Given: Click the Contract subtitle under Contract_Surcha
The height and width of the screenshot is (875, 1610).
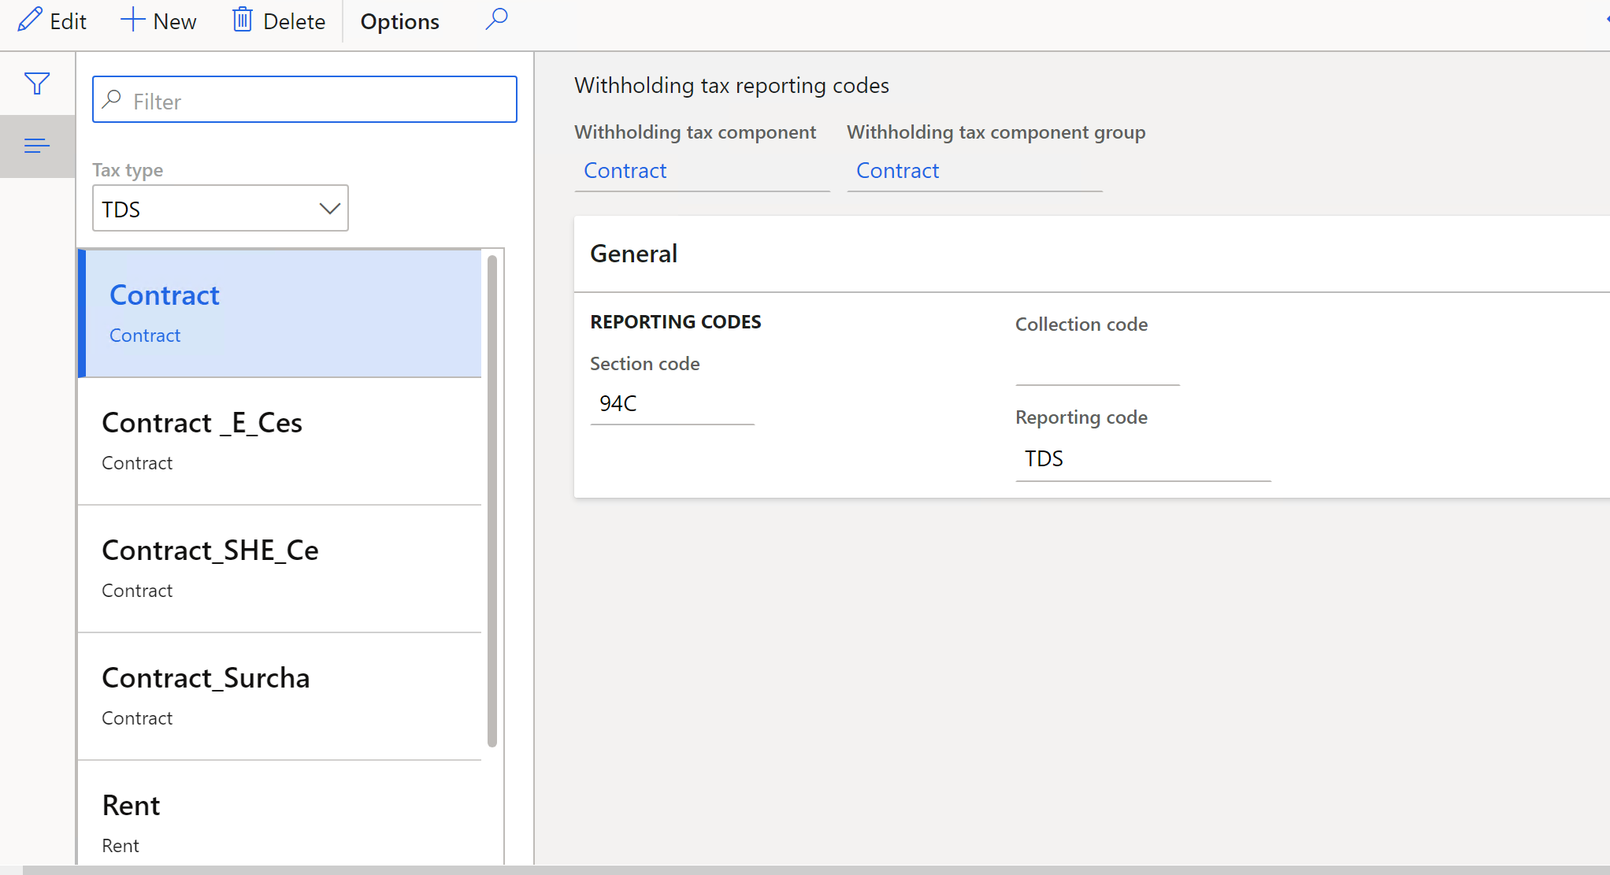Looking at the screenshot, I should [x=137, y=717].
